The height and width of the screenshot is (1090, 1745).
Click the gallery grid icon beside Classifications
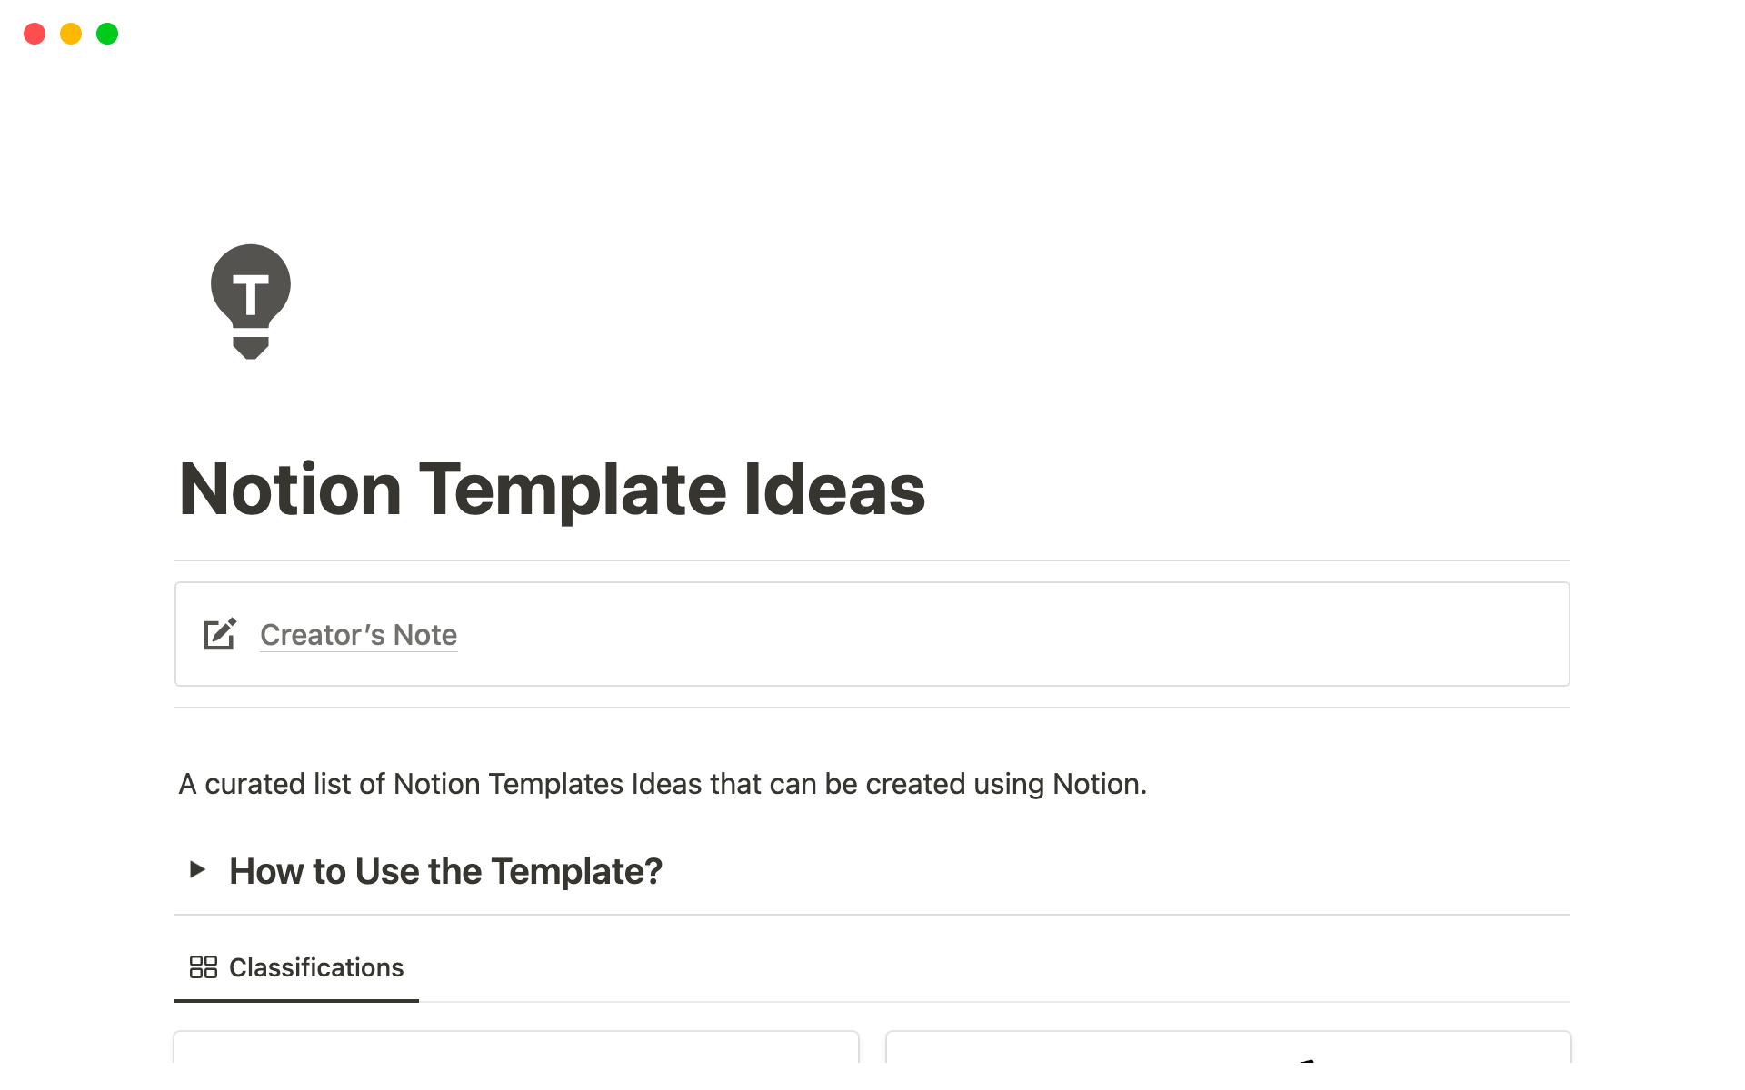(203, 967)
